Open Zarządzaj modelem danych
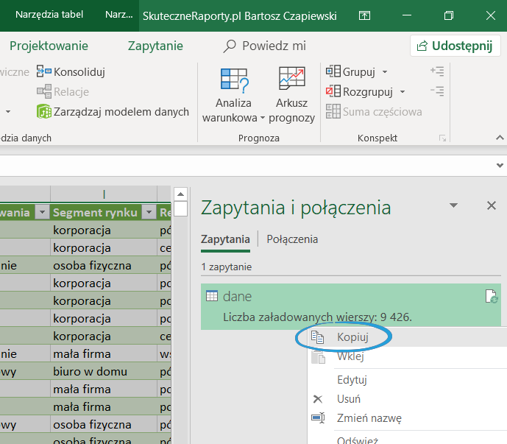507x444 pixels. (113, 112)
